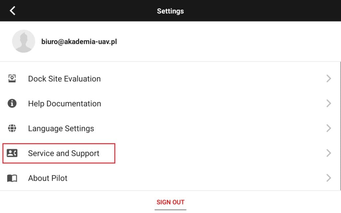Open Dock Site Evaluation
The image size is (341, 213).
[64, 79]
